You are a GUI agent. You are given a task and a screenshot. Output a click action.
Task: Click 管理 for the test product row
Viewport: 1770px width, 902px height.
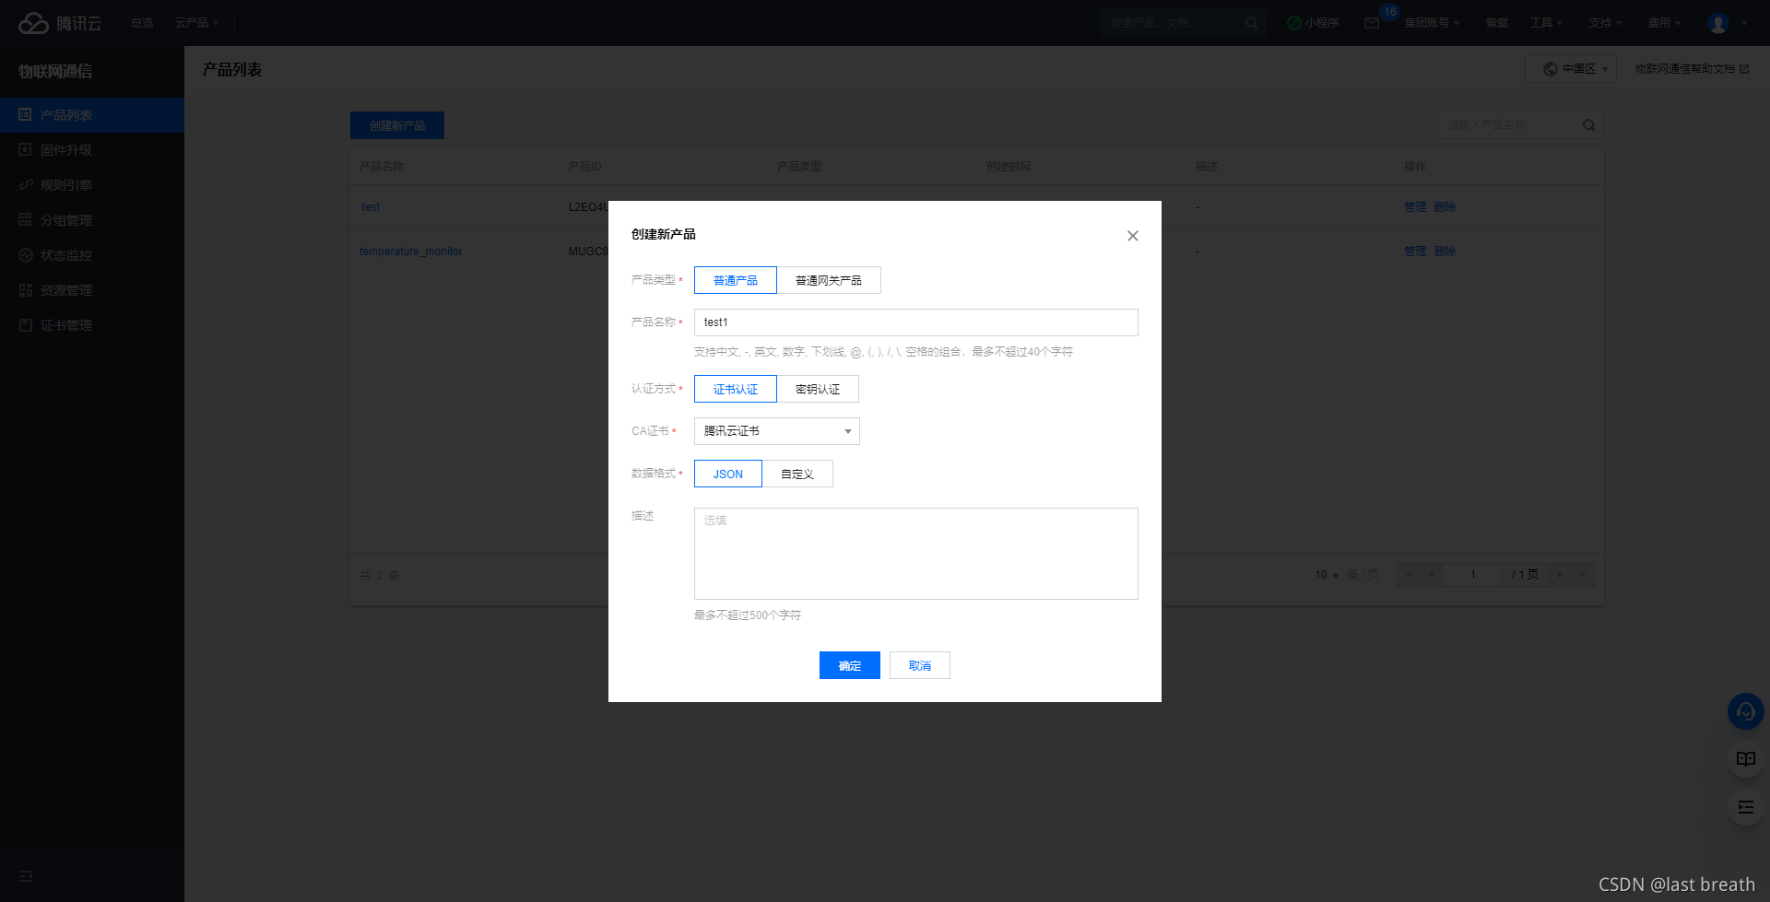(x=1415, y=207)
